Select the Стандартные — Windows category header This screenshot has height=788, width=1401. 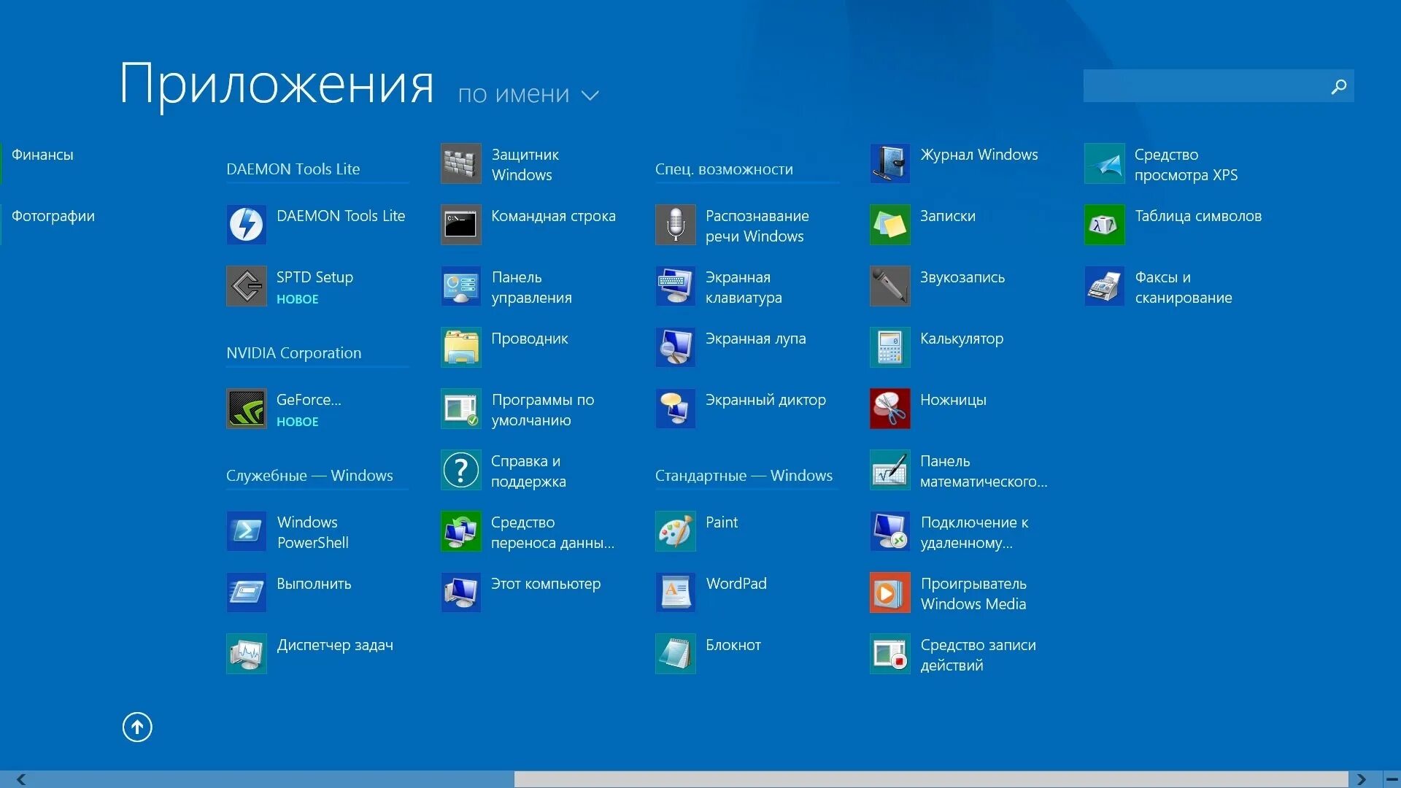coord(744,476)
